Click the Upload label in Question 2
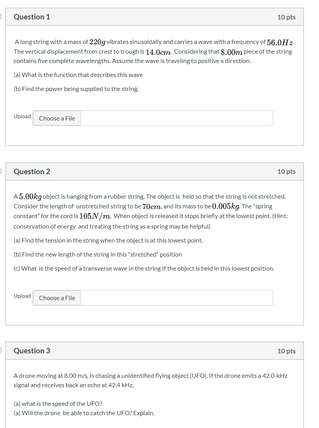Screen dimensions: 319x428 (22, 296)
